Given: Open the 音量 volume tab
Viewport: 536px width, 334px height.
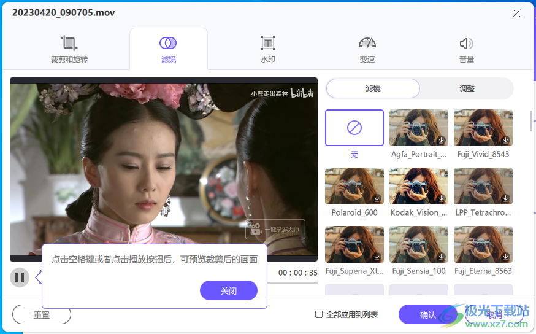Looking at the screenshot, I should point(466,50).
